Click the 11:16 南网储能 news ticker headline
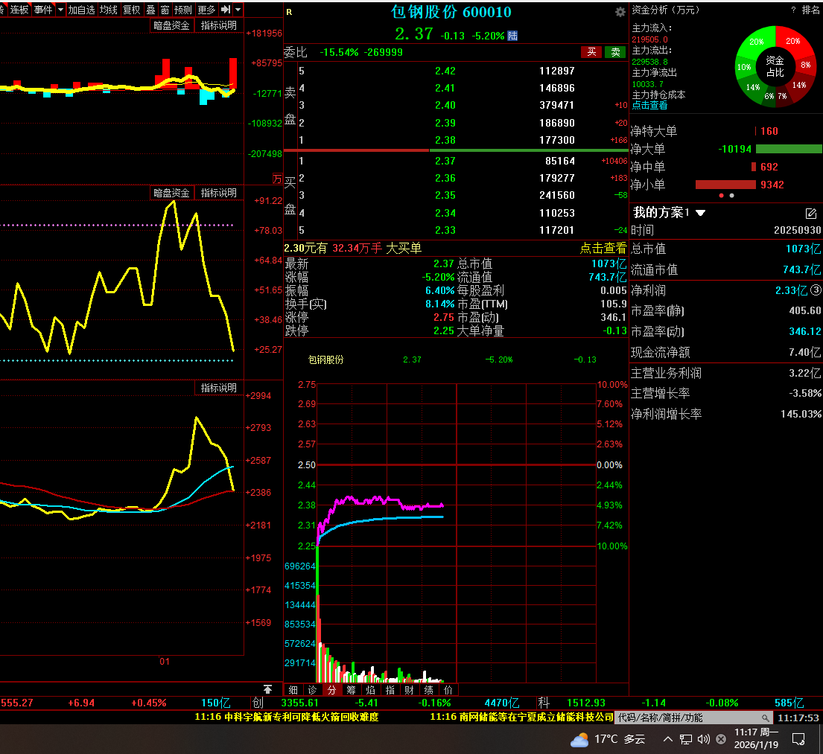This screenshot has width=823, height=754. (521, 718)
